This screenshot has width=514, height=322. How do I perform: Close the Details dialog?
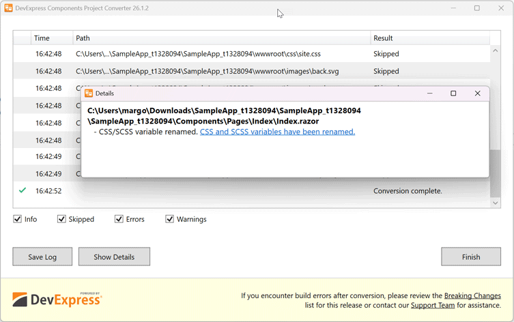(477, 93)
